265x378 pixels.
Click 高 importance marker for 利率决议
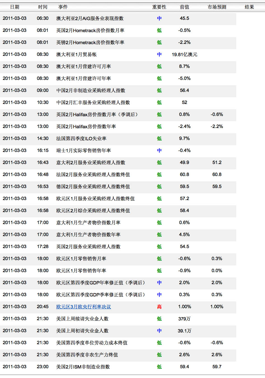point(159,307)
